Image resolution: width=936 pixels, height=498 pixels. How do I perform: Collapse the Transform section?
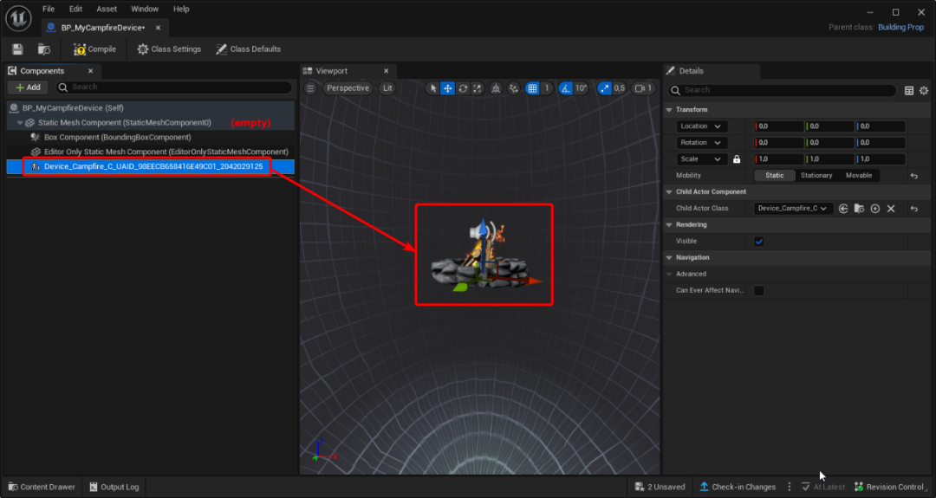(669, 110)
